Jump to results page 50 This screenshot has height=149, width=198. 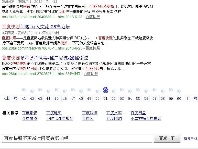97,98
